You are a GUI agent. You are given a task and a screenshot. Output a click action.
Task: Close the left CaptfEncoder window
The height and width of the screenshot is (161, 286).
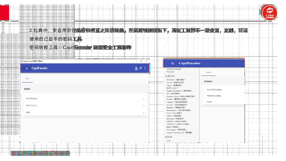[x=146, y=61]
